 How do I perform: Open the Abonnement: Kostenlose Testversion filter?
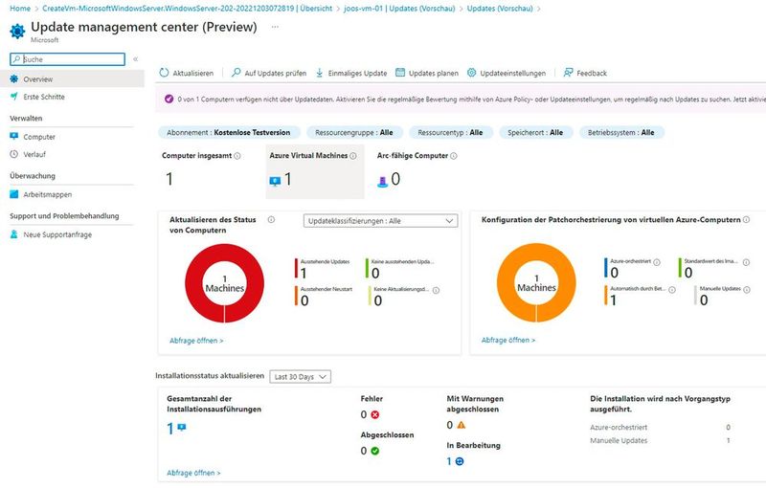[x=228, y=132]
